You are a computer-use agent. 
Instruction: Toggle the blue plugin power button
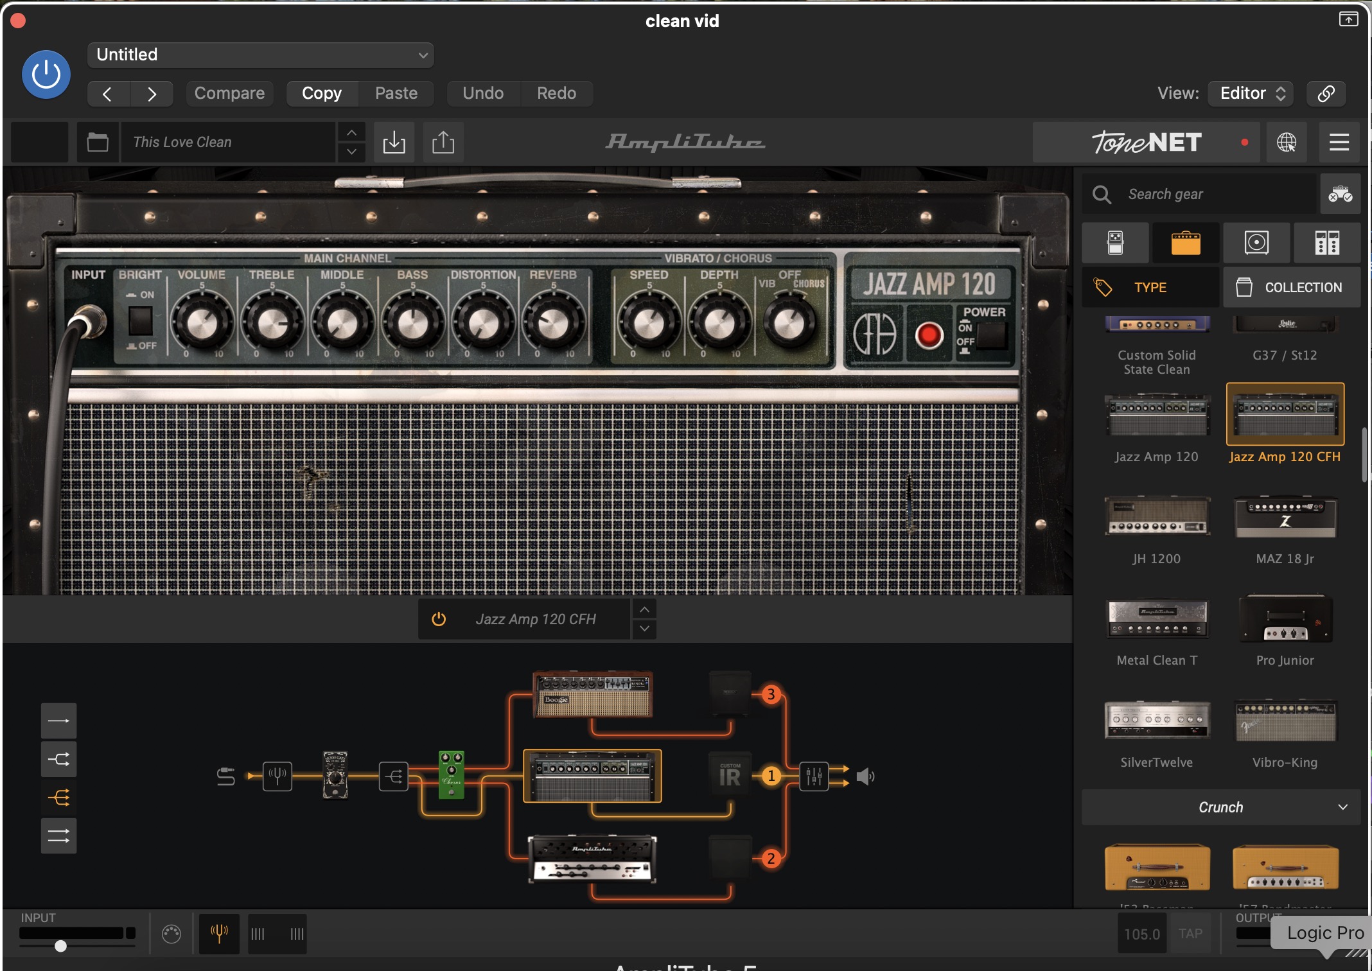[x=46, y=74]
